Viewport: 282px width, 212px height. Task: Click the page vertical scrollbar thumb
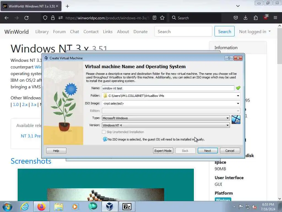click(x=280, y=46)
